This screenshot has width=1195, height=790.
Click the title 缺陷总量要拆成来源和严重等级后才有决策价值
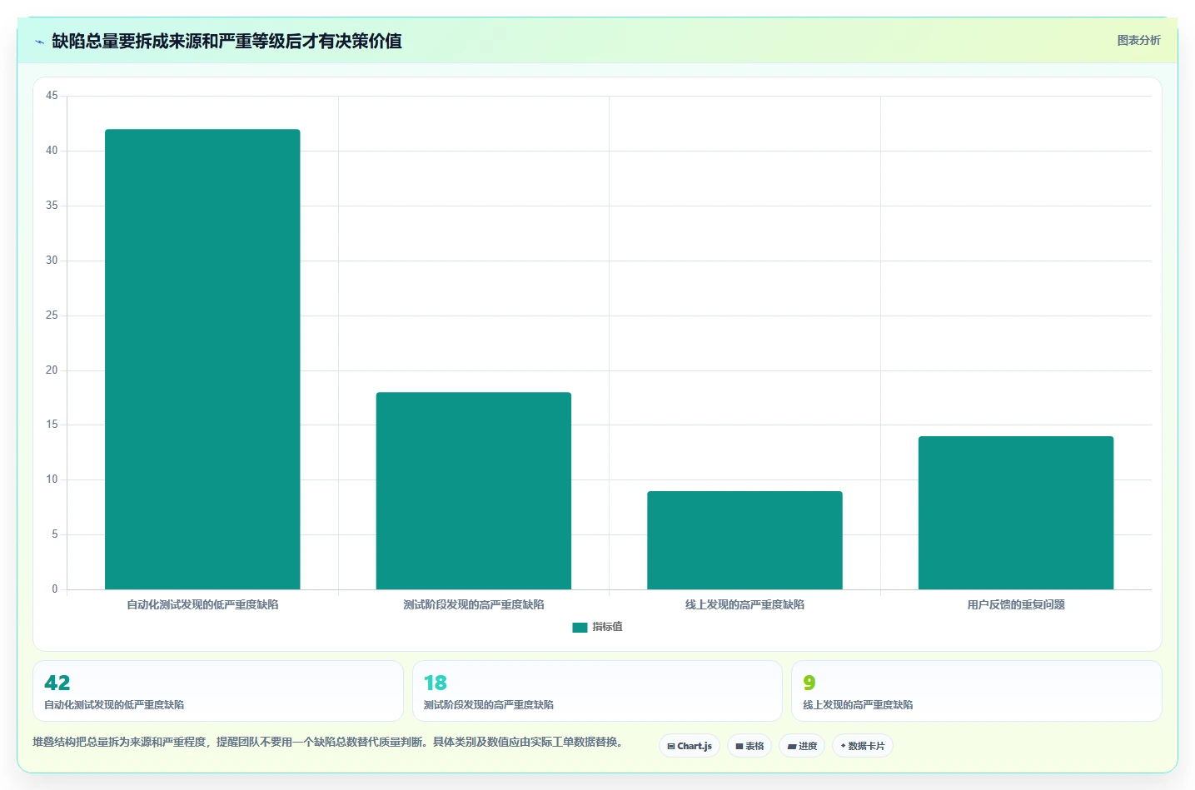[227, 42]
